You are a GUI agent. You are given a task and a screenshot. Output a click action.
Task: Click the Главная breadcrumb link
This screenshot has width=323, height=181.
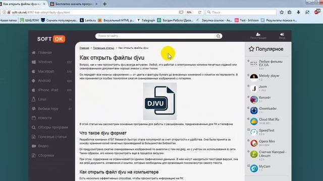[84, 48]
